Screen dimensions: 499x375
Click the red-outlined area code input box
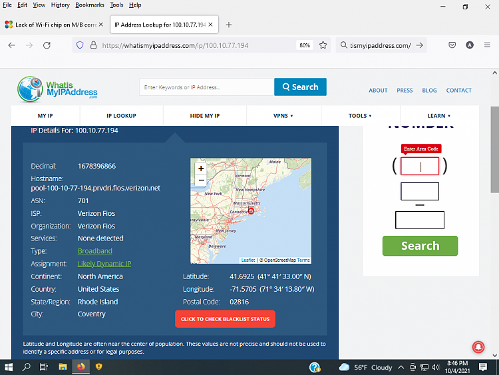tap(420, 166)
